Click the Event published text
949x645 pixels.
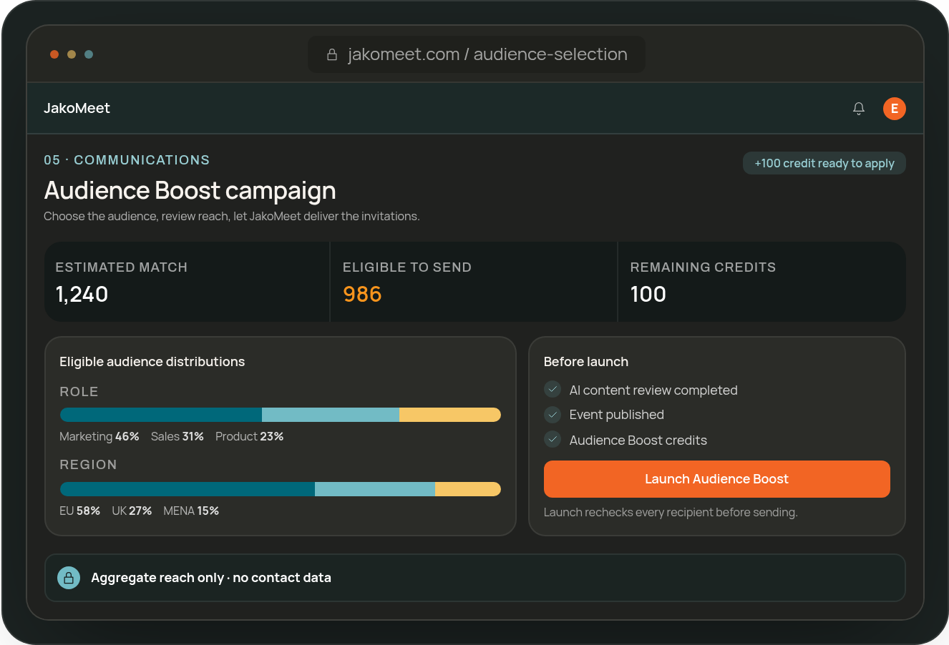617,415
